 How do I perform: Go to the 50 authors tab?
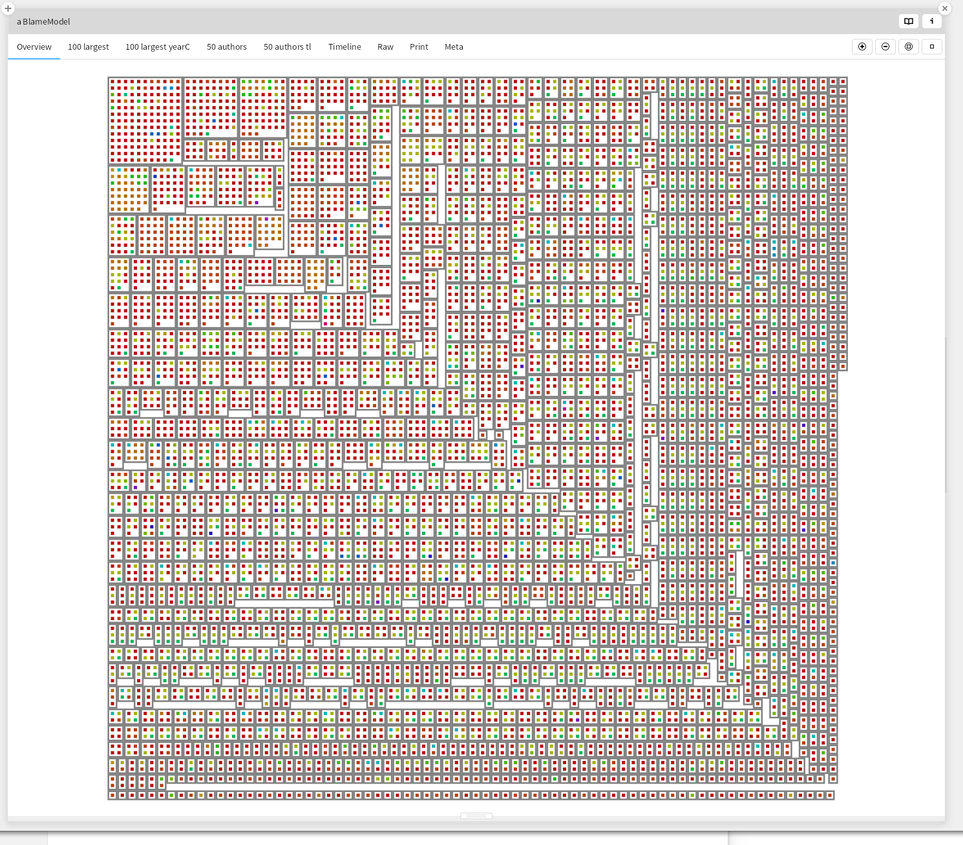tap(227, 47)
